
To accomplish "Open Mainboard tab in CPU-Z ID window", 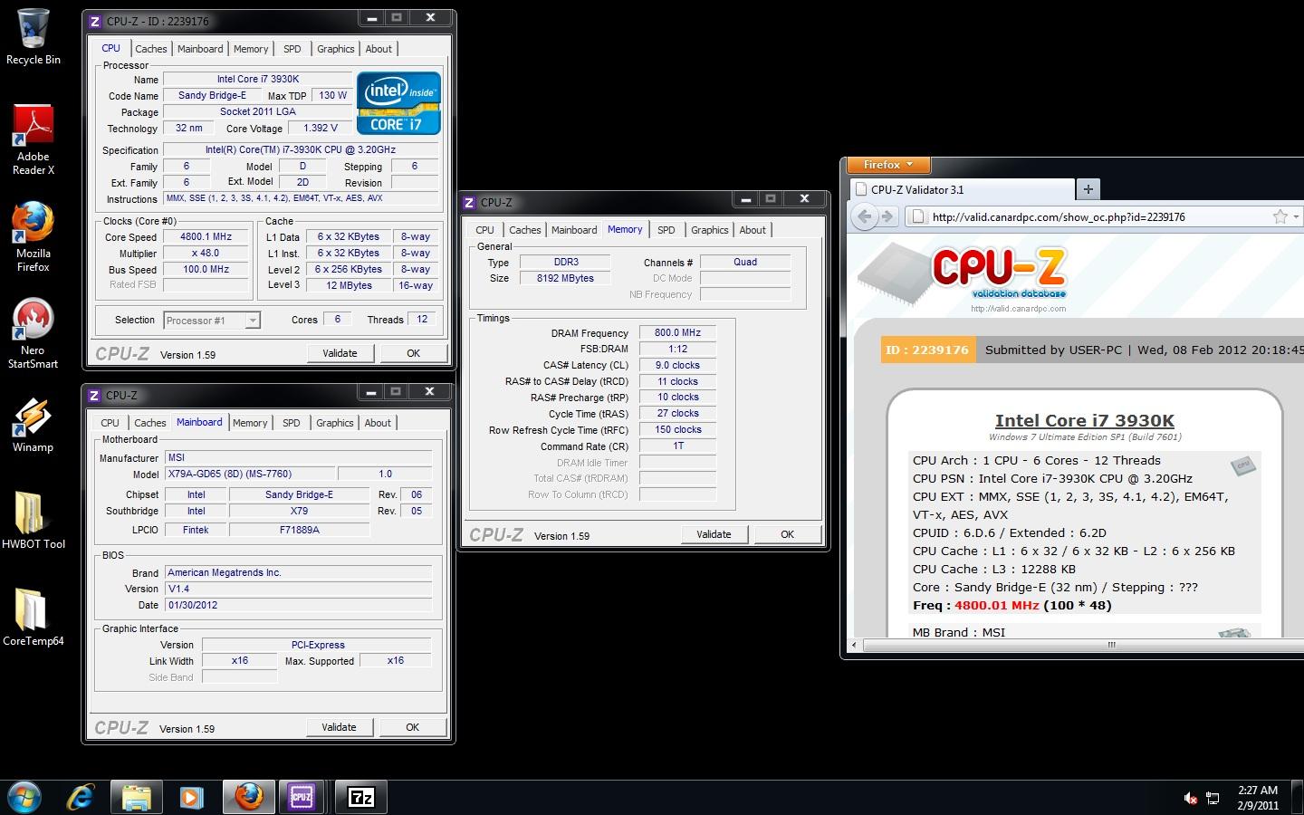I will [x=200, y=49].
